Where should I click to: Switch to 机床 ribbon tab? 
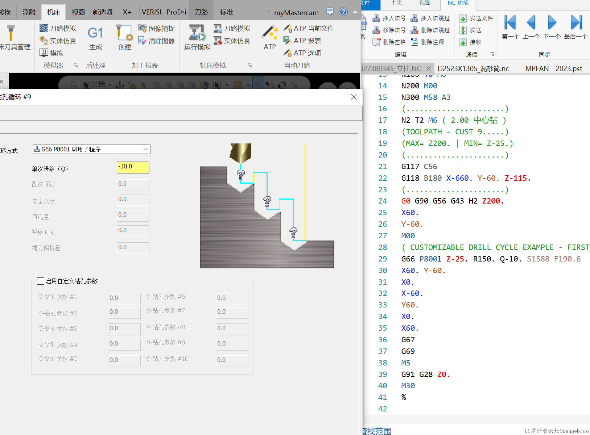coord(54,12)
